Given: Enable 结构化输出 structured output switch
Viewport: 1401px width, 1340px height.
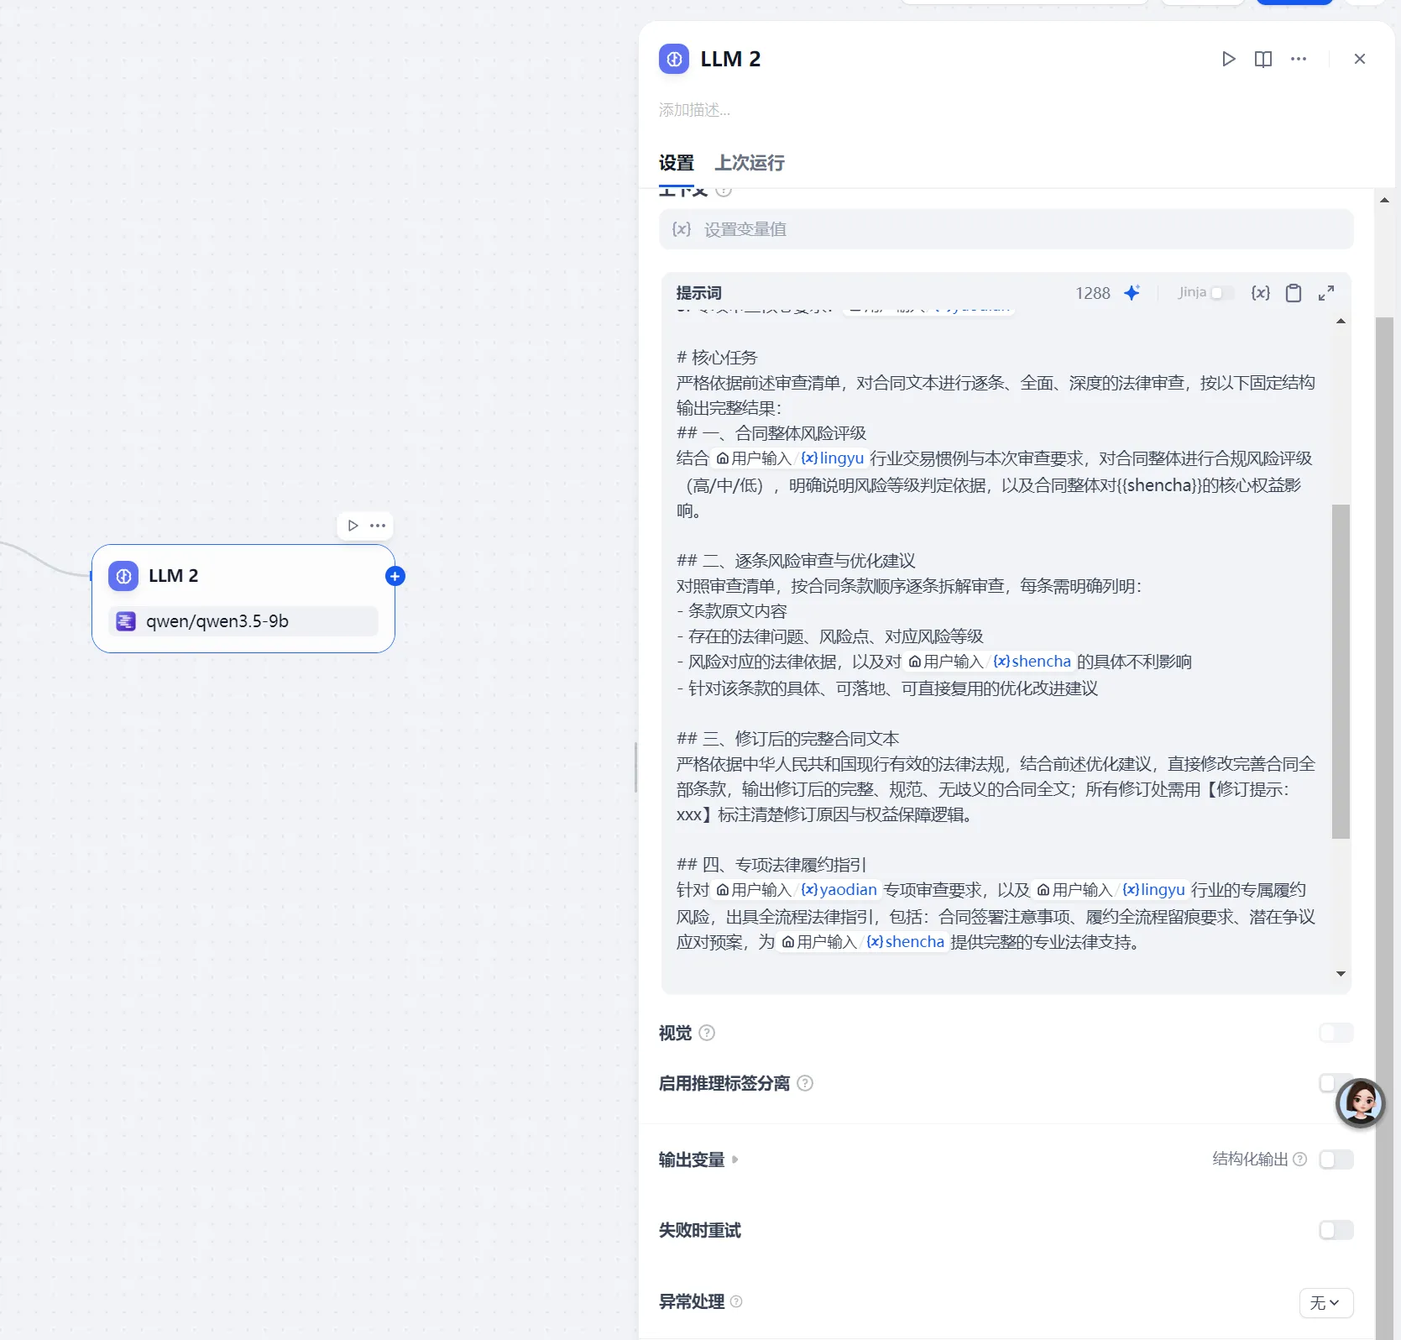Looking at the screenshot, I should (1335, 1159).
